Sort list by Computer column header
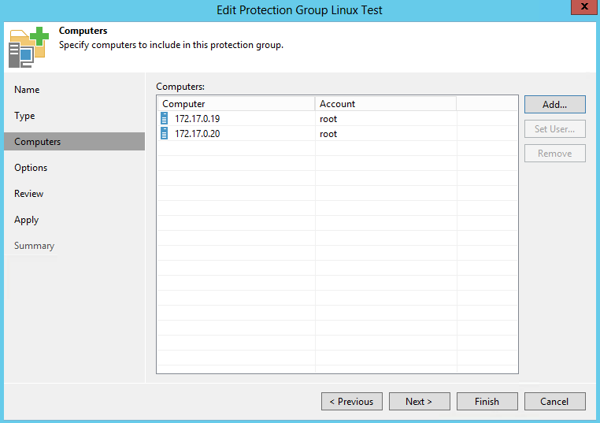The image size is (600, 423). tap(235, 104)
